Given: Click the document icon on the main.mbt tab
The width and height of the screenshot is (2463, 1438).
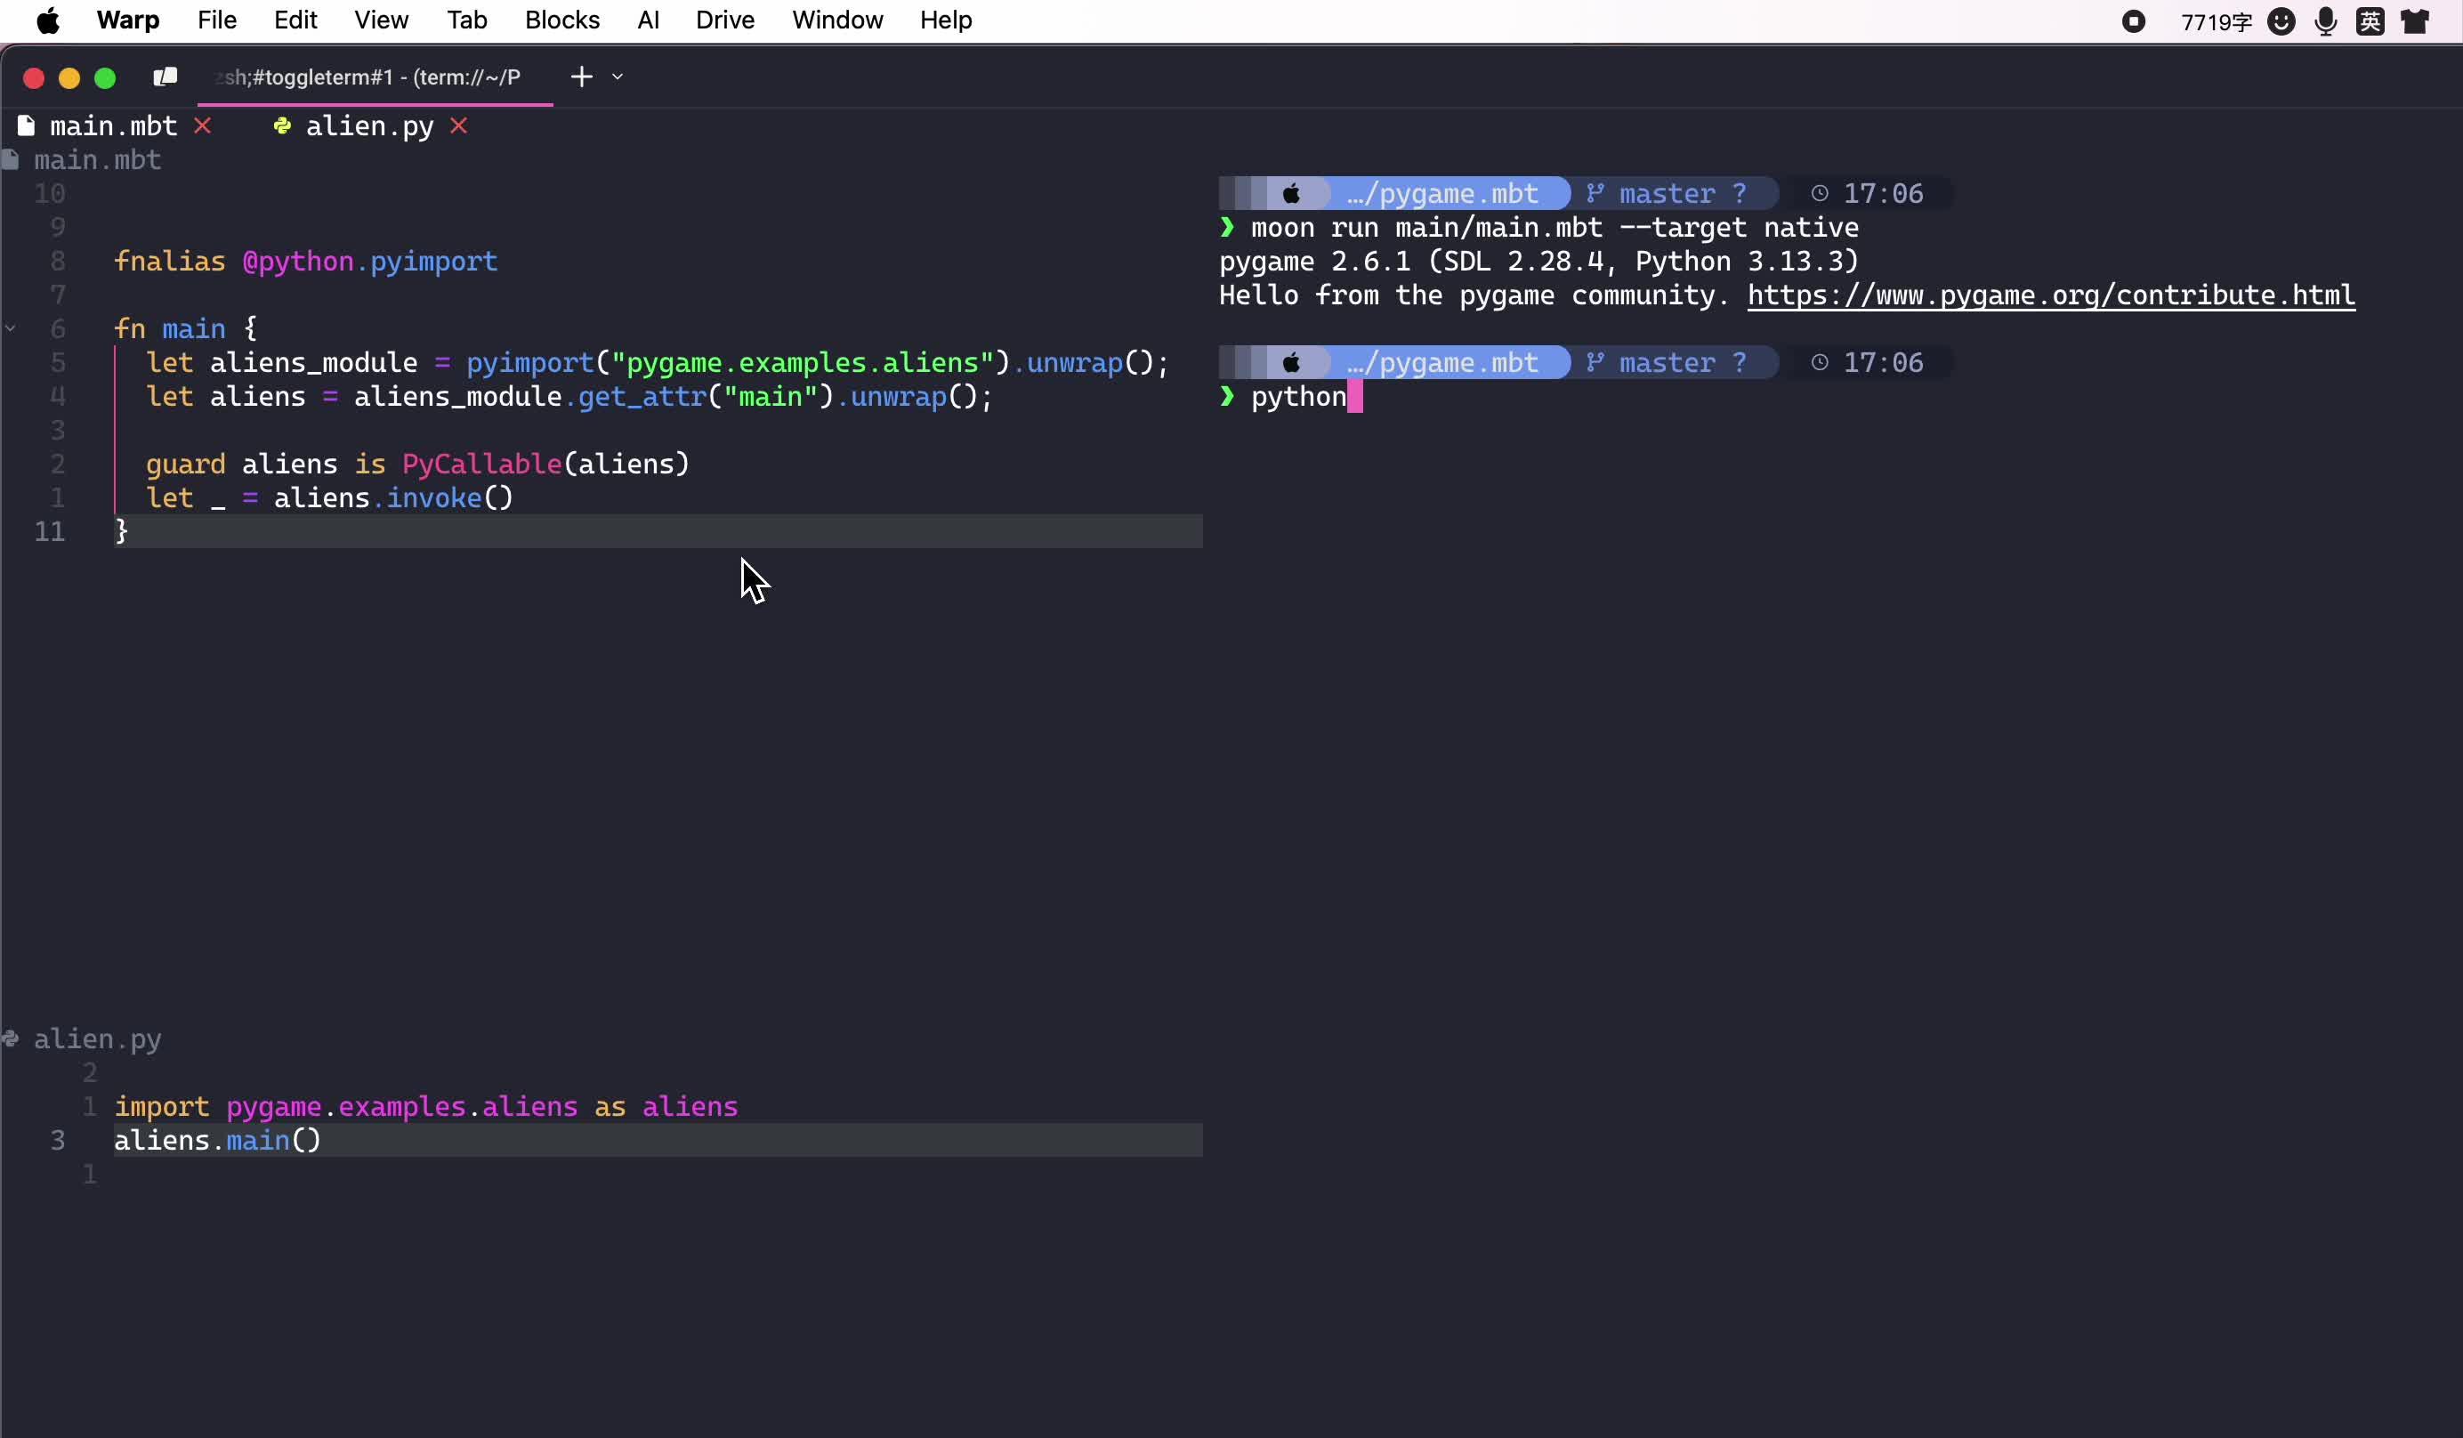Looking at the screenshot, I should [26, 125].
